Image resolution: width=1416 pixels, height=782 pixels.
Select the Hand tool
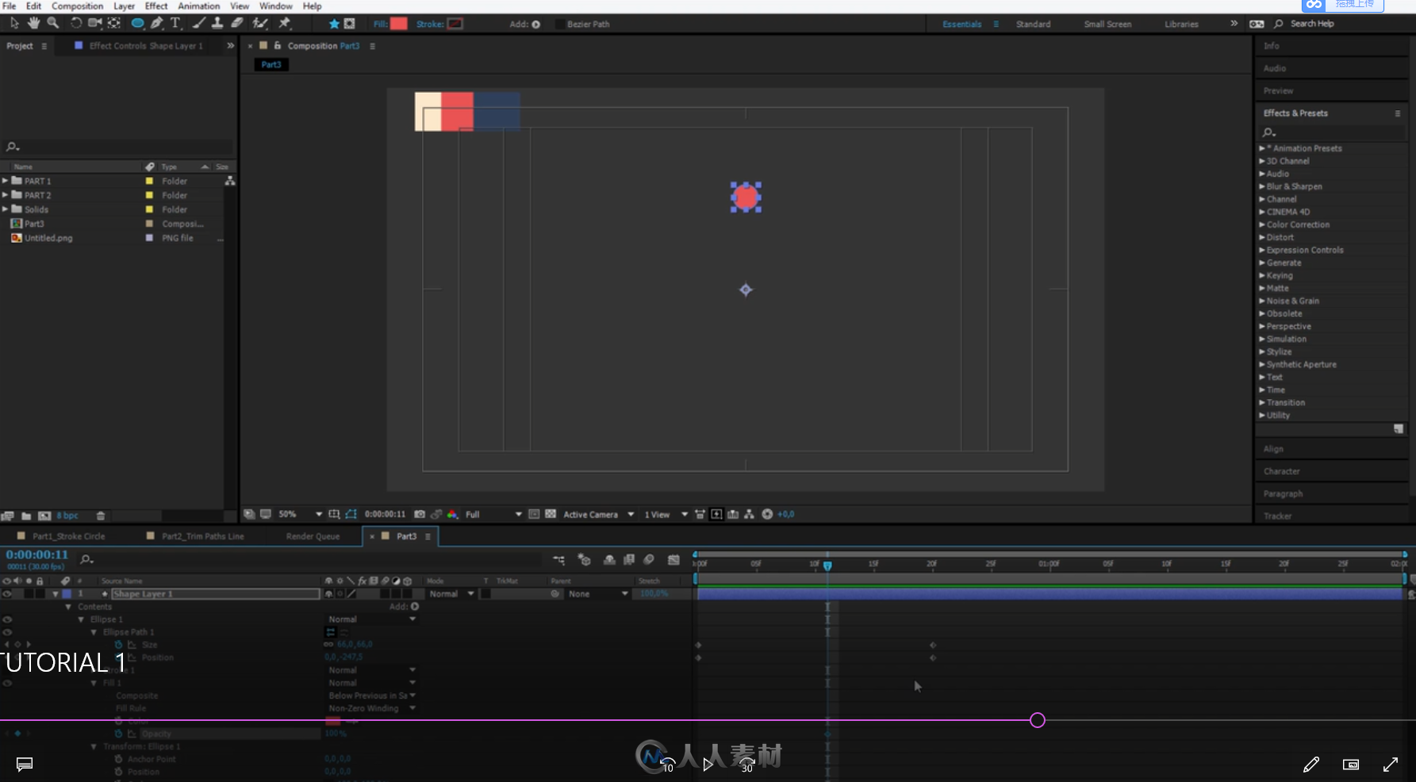pyautogui.click(x=34, y=24)
